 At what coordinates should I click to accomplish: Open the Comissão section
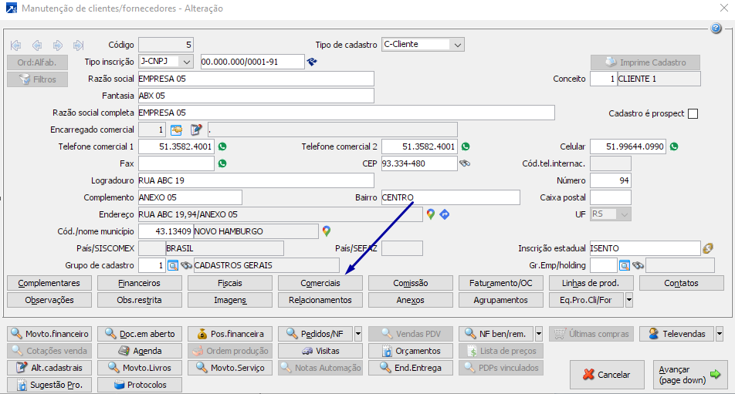[410, 283]
